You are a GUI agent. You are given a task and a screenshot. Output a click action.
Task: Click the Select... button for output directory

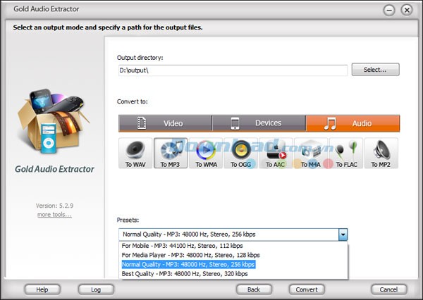click(x=375, y=70)
